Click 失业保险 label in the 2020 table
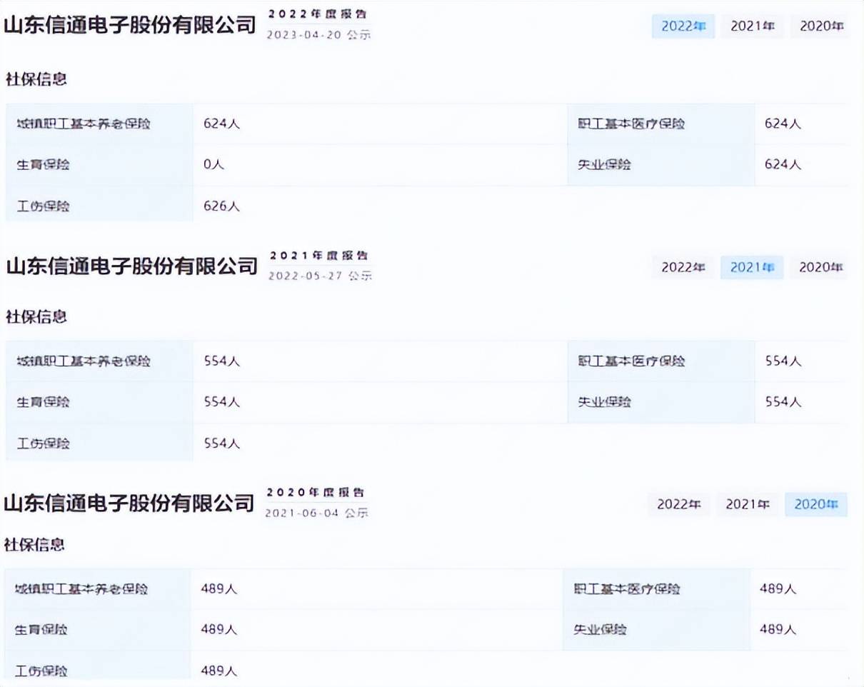The width and height of the screenshot is (864, 687). click(601, 630)
